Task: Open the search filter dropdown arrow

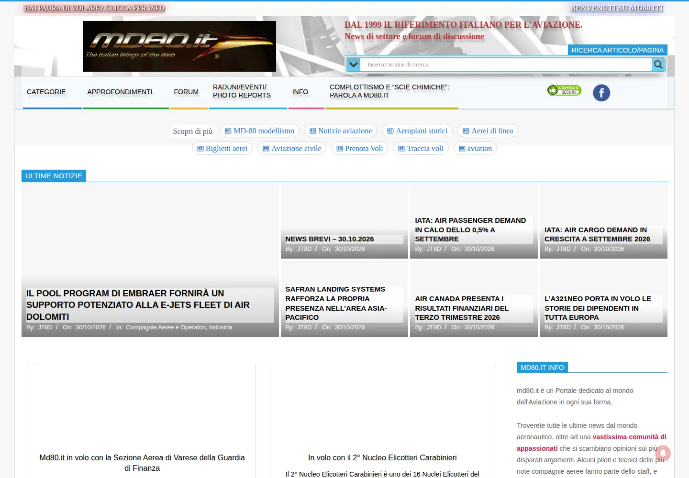Action: pos(354,65)
